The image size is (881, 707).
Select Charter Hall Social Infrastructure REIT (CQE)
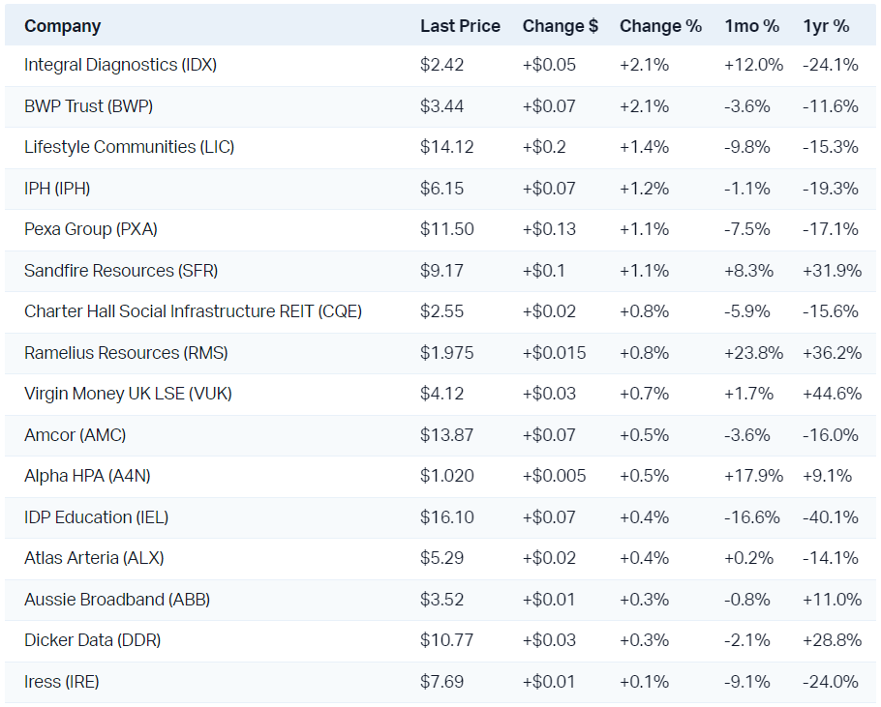(x=193, y=311)
